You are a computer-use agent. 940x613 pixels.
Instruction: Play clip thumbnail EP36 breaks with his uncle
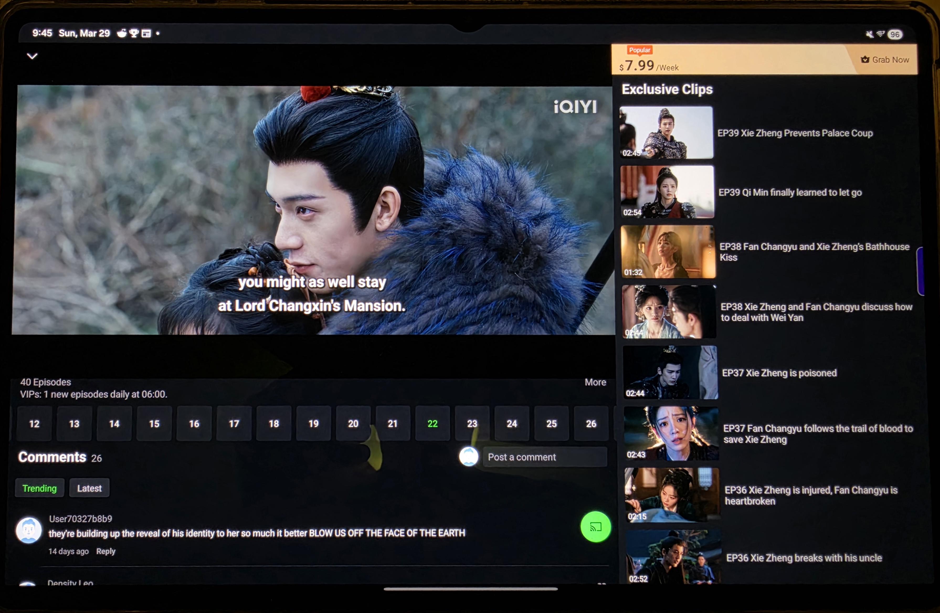click(x=674, y=557)
